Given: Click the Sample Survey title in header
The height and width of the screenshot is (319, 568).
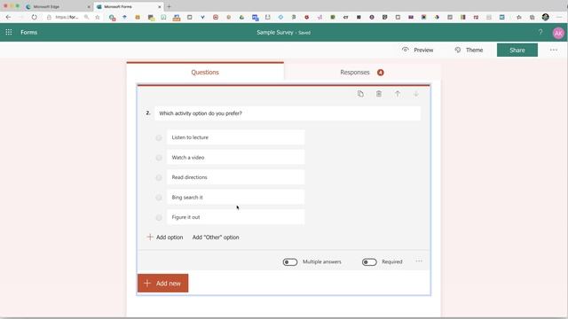Looking at the screenshot, I should pyautogui.click(x=275, y=32).
